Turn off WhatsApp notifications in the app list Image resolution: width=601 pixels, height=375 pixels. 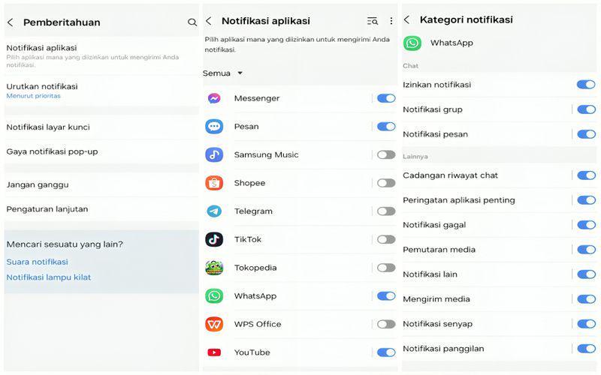(386, 296)
